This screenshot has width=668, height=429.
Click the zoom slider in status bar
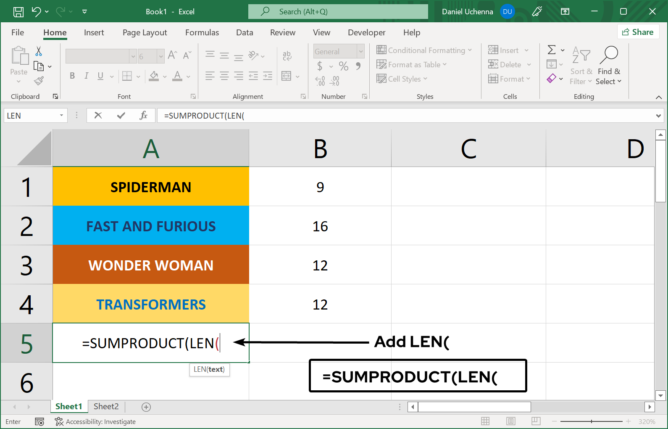point(591,421)
